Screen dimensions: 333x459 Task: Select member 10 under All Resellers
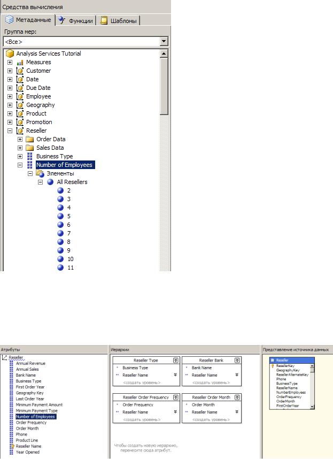(71, 259)
